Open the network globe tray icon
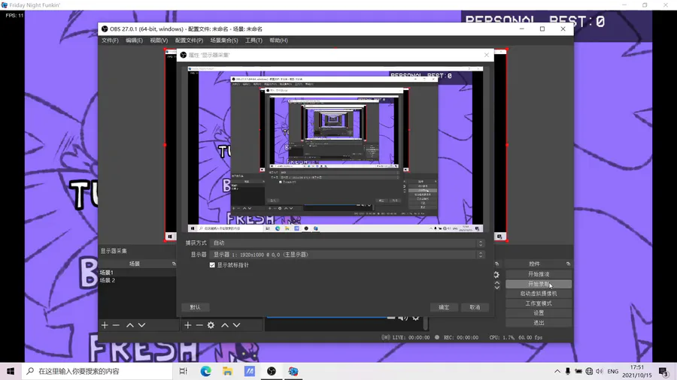 [589, 371]
